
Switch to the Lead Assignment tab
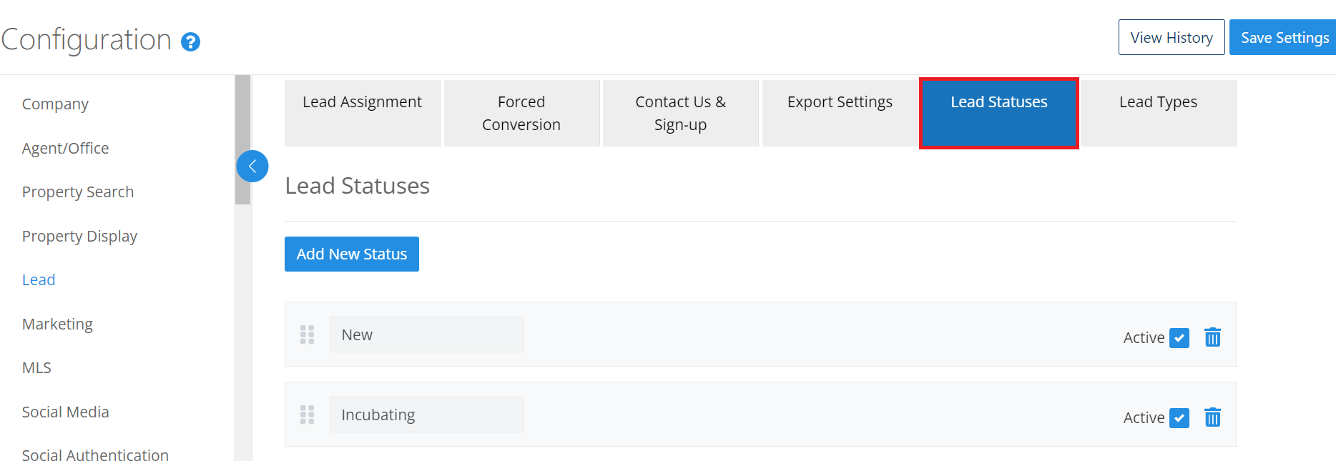coord(362,102)
